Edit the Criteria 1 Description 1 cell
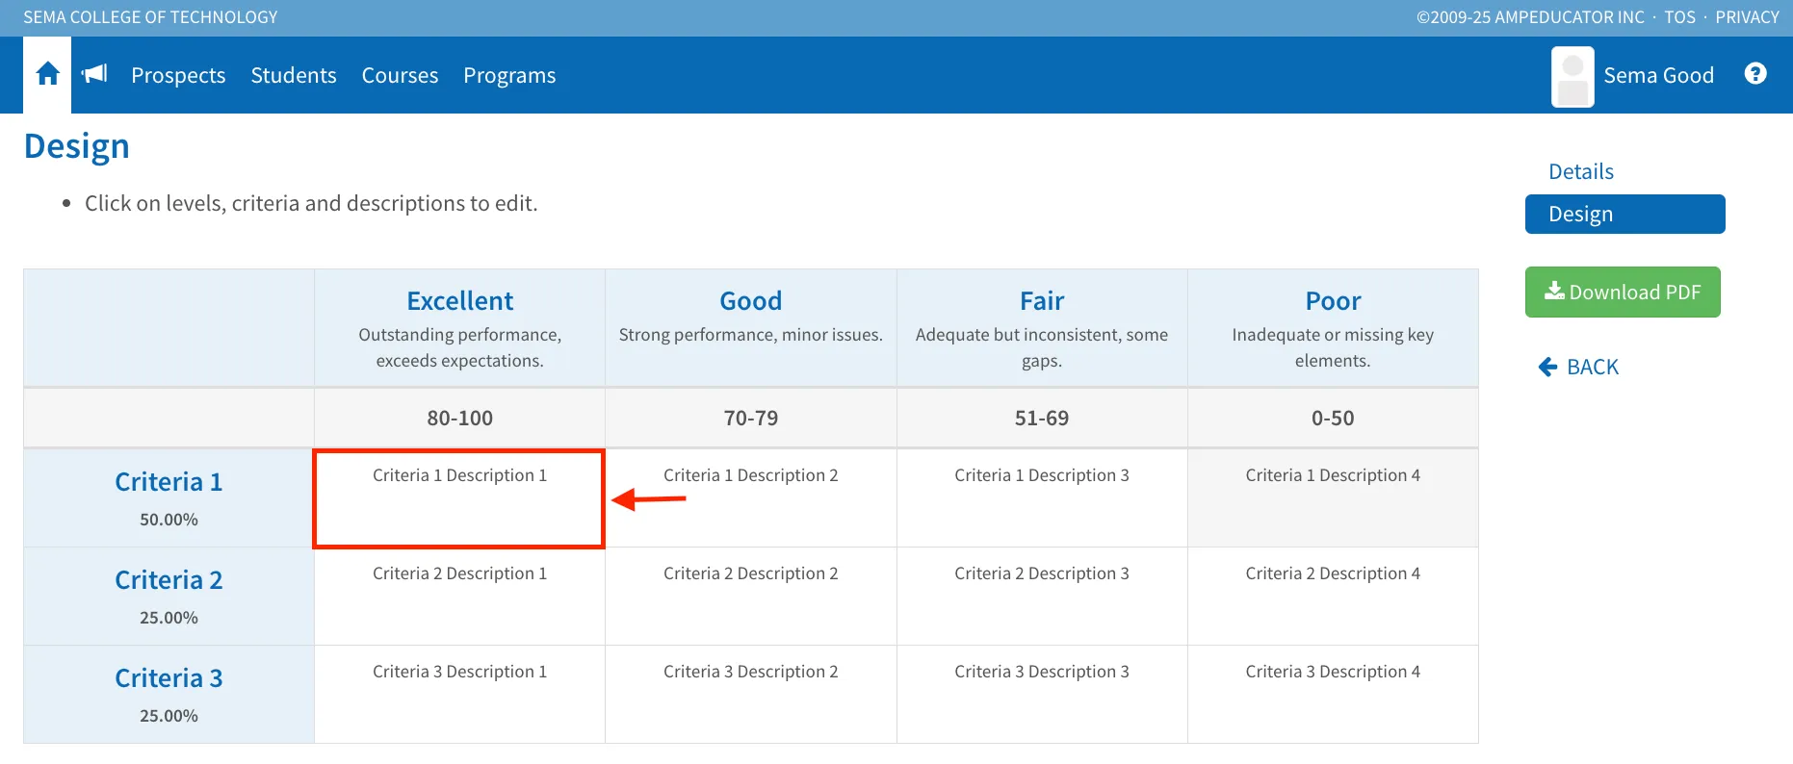1793x764 pixels. 459,497
